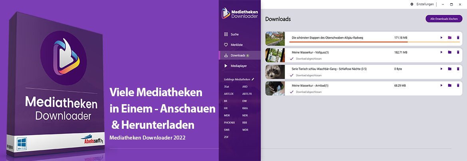This screenshot has width=467, height=161.
Task: Select the ARTE.DE mediathek link
Action: pos(229,94)
